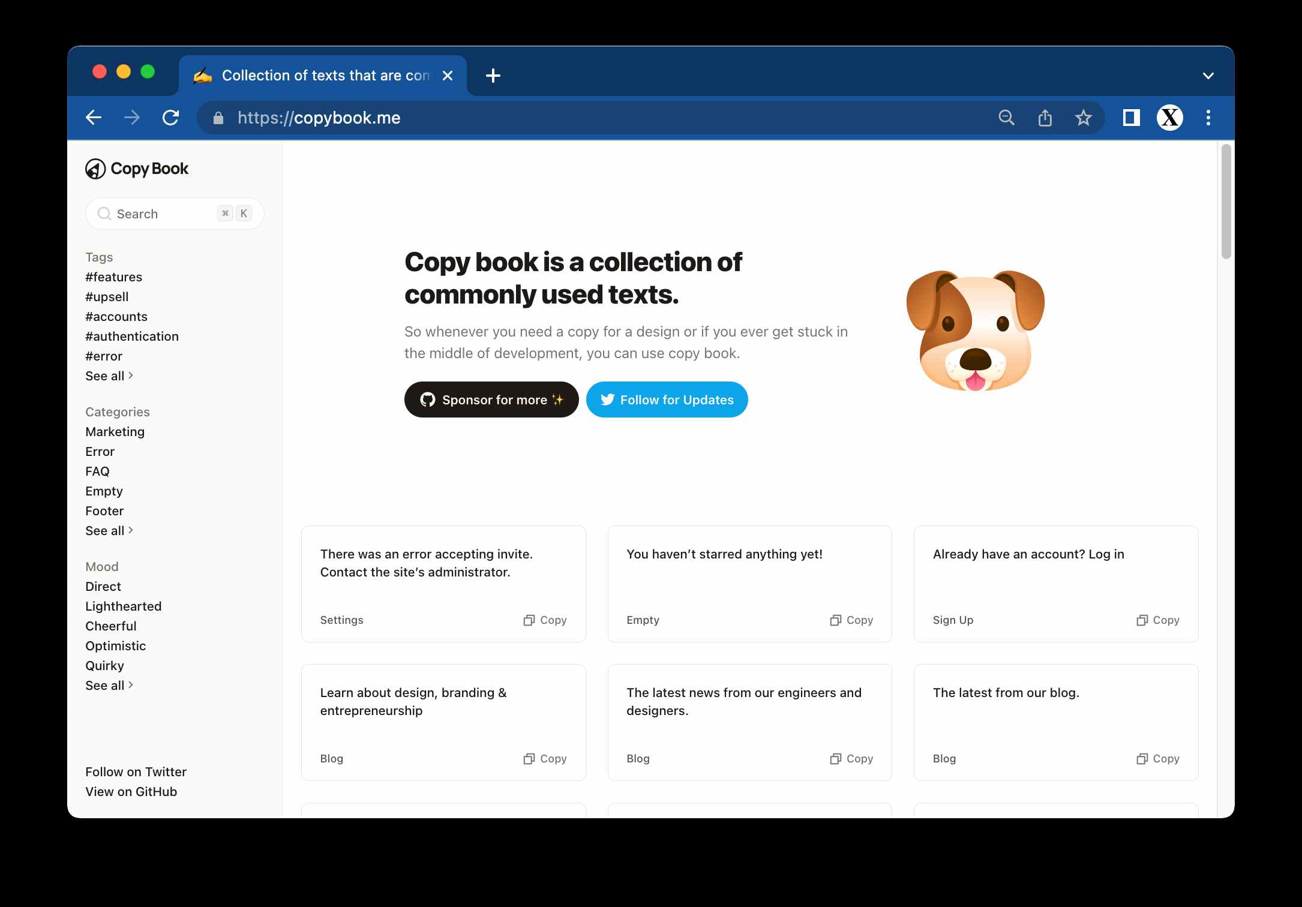Screen dimensions: 1302x907
Task: Click 'The latest from our blog.' text
Action: pyautogui.click(x=1006, y=693)
